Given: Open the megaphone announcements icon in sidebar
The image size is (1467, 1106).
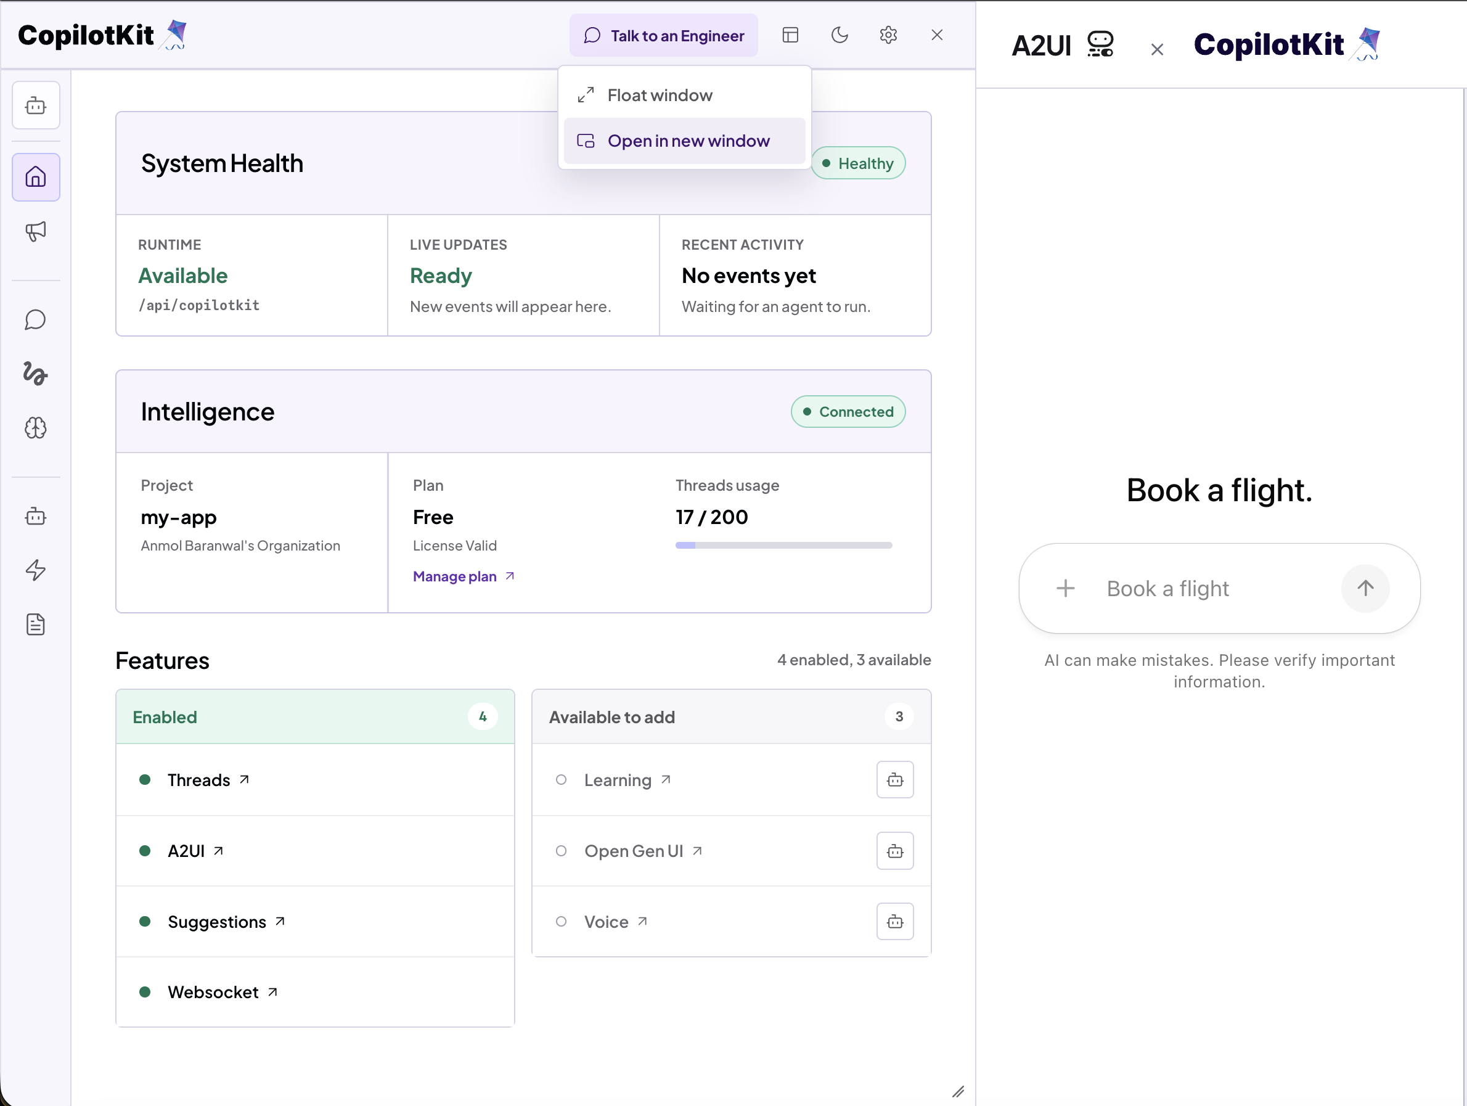Looking at the screenshot, I should click(36, 231).
